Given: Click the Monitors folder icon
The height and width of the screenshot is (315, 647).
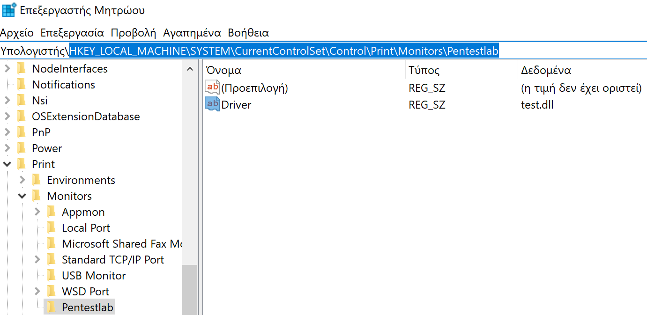Looking at the screenshot, I should 37,196.
